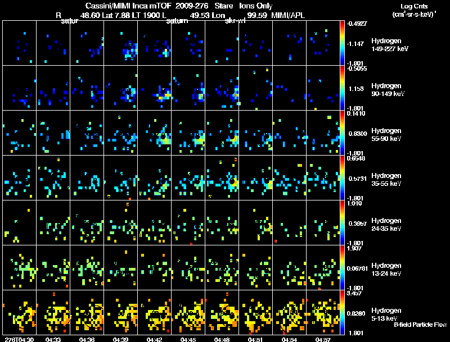Click the '04:36' time axis label
Image resolution: width=450 pixels, height=342 pixels.
(x=87, y=339)
